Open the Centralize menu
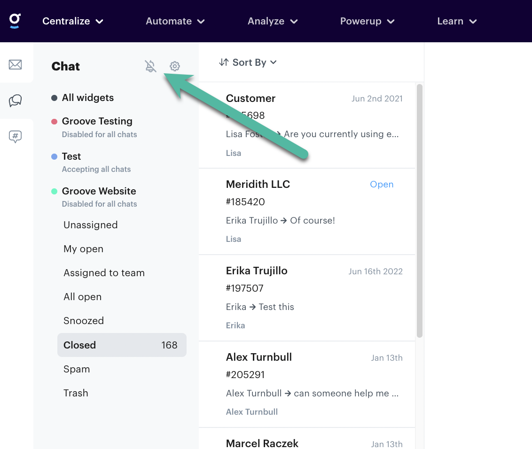This screenshot has height=449, width=532. [x=73, y=21]
